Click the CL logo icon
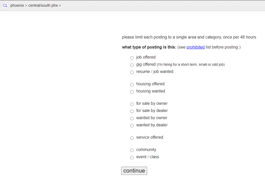Image resolution: width=265 pixels, height=179 pixels. [x=5, y=5]
